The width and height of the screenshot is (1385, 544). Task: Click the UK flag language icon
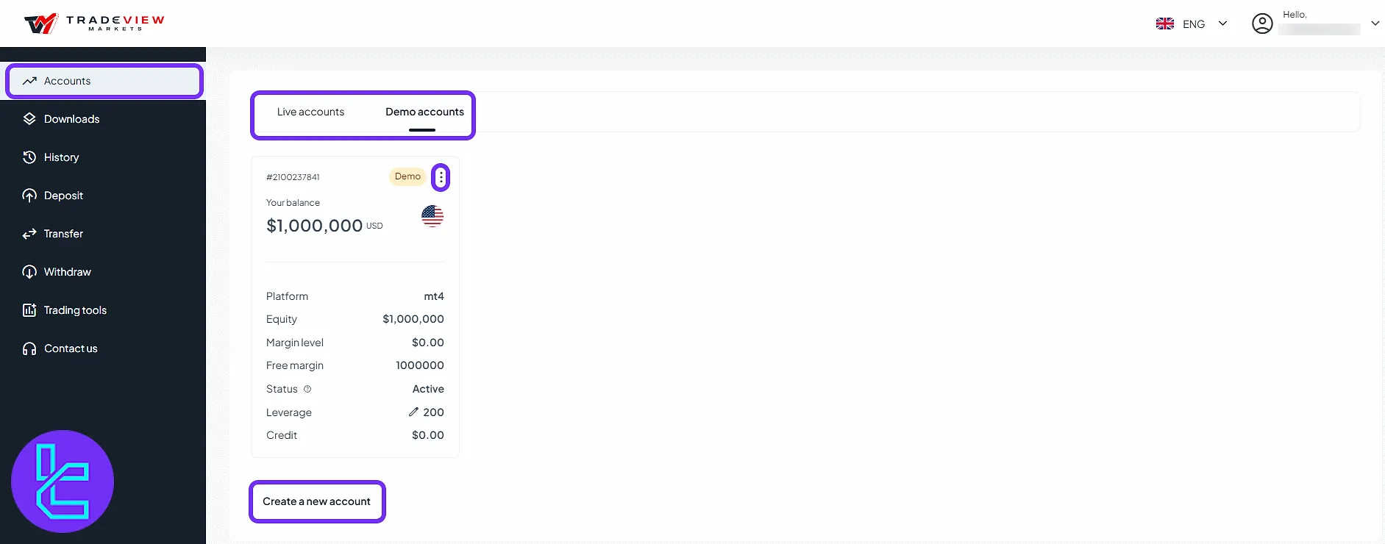point(1165,24)
